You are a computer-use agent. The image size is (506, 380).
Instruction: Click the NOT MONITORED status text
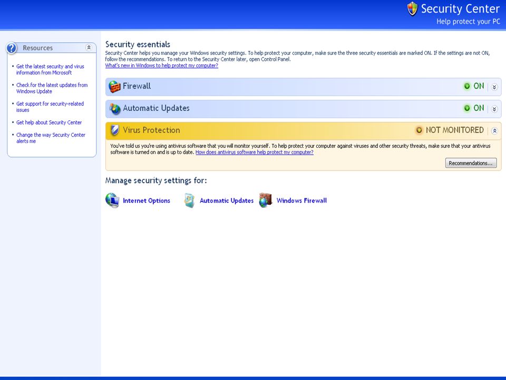[x=455, y=130]
